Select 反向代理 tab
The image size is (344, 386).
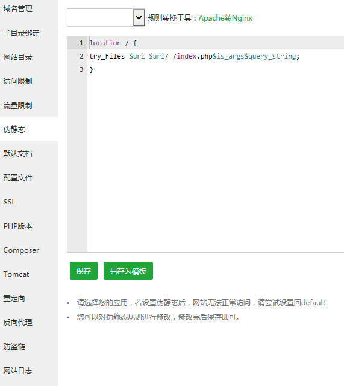pos(17,323)
